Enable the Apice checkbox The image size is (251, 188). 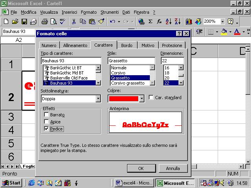(46, 122)
